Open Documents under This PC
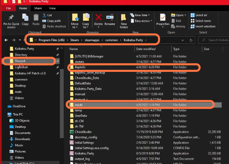The width and height of the screenshot is (229, 164). pos(23,133)
